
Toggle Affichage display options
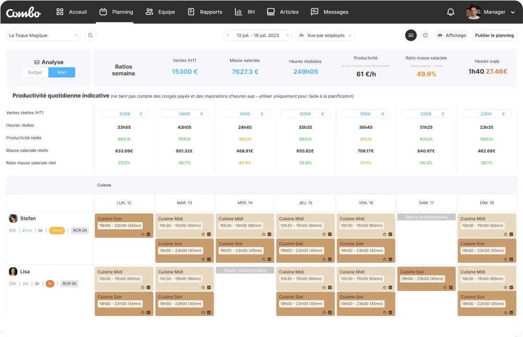pos(451,35)
